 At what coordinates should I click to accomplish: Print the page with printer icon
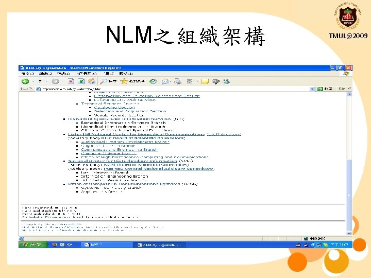178,81
